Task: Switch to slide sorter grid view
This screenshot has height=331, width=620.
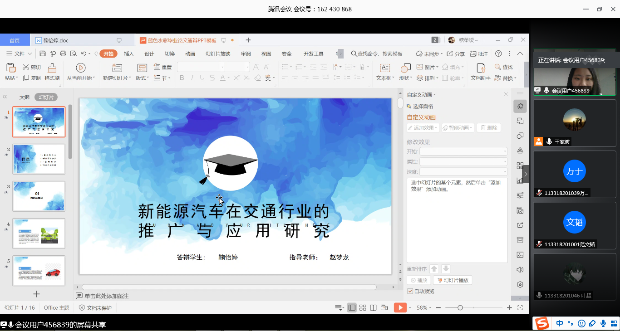Action: pyautogui.click(x=363, y=308)
